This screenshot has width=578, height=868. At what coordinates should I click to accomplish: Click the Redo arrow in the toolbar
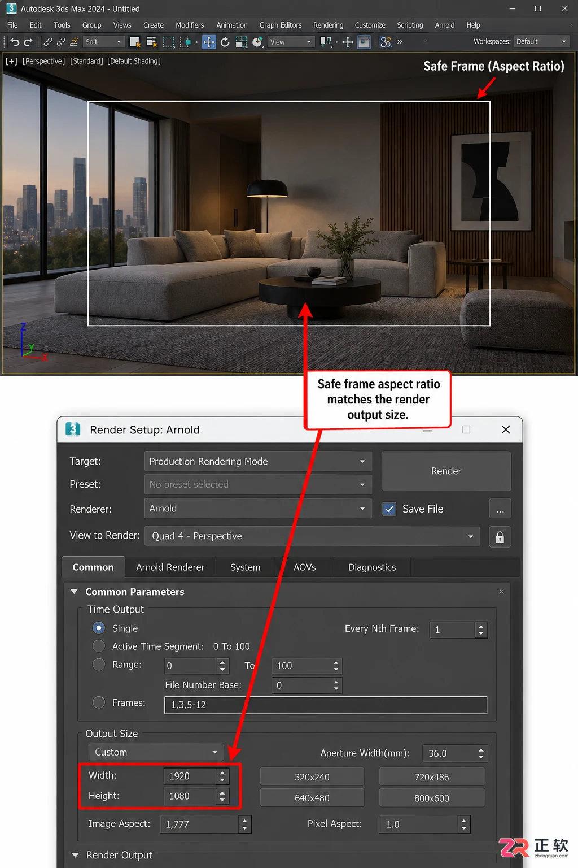(28, 42)
